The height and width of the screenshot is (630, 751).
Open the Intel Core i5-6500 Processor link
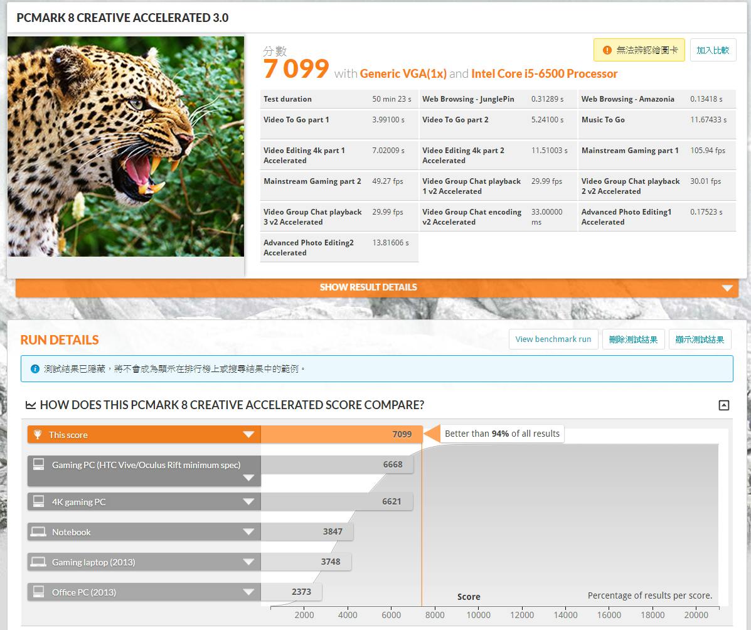coord(544,74)
